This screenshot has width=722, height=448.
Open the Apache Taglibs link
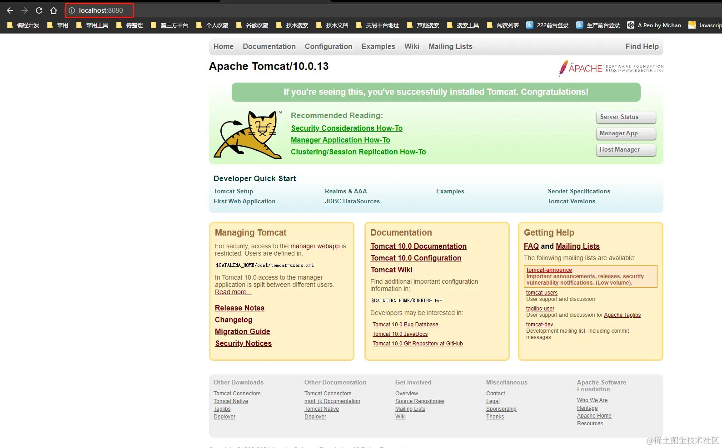click(622, 315)
